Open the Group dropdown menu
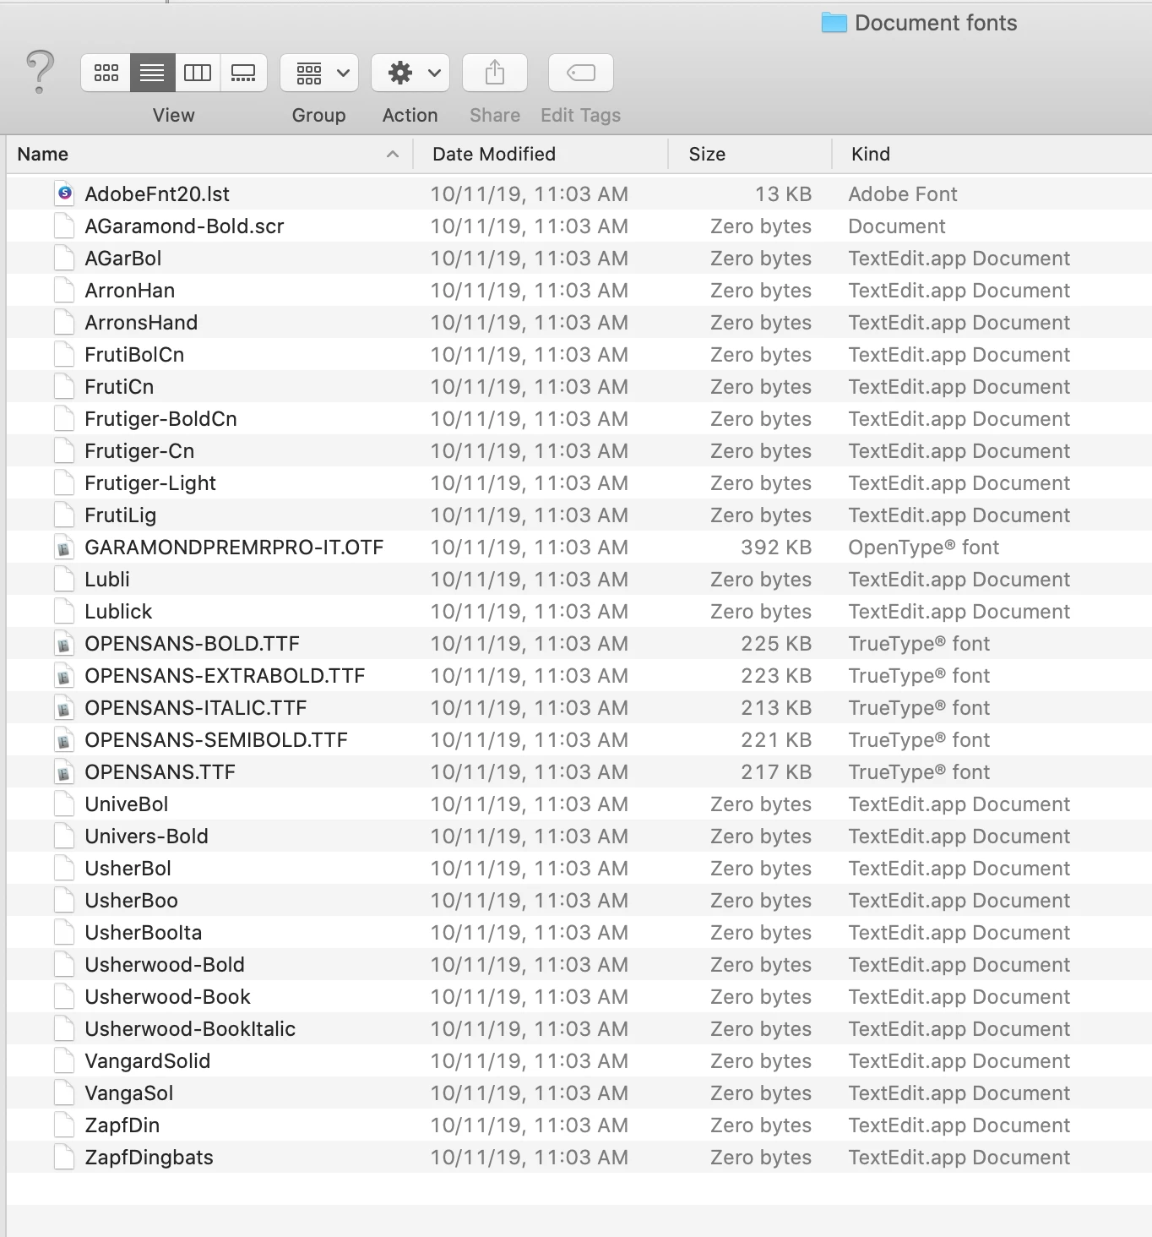The image size is (1152, 1237). tap(319, 73)
